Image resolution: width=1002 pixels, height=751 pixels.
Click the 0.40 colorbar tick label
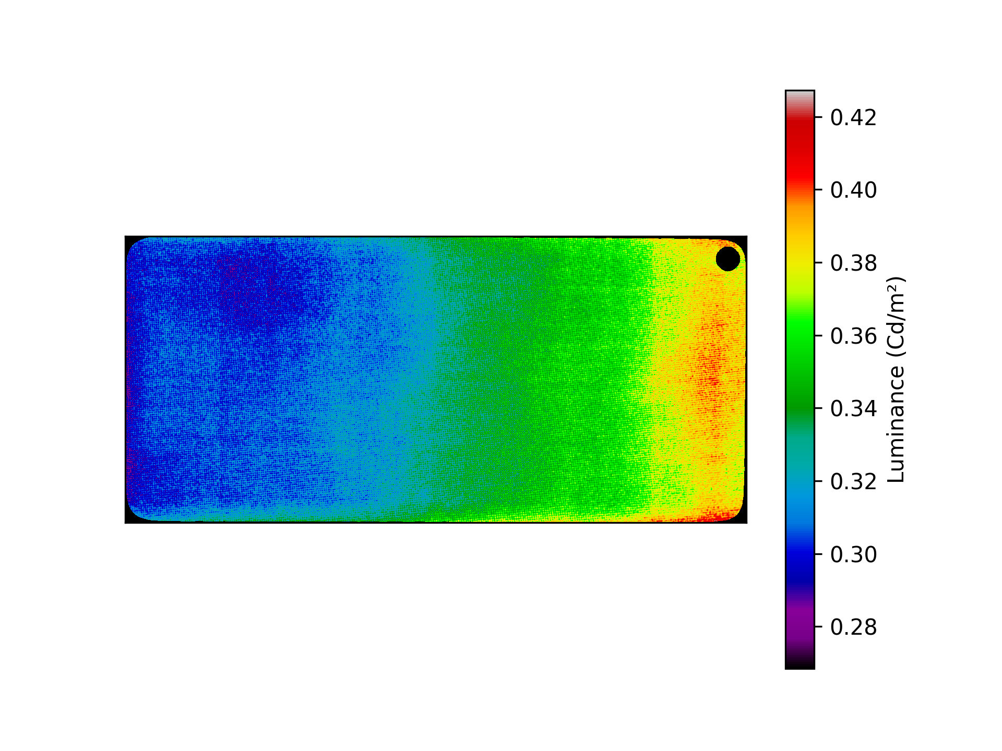tap(853, 190)
